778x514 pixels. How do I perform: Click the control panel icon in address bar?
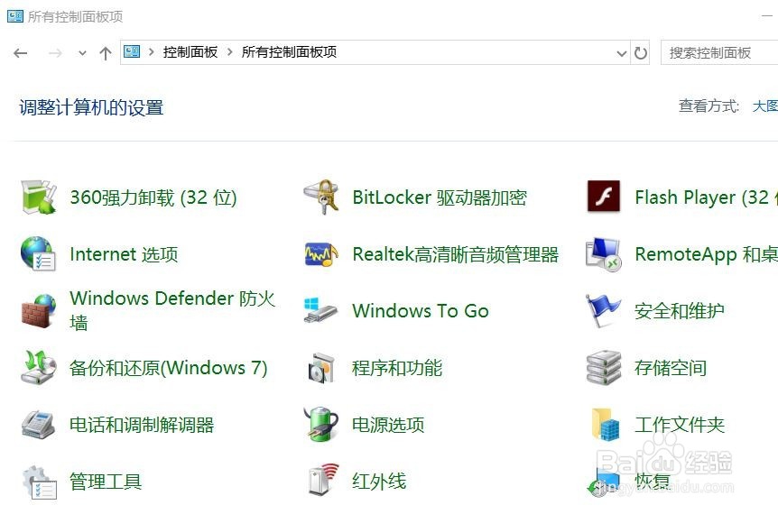[132, 51]
